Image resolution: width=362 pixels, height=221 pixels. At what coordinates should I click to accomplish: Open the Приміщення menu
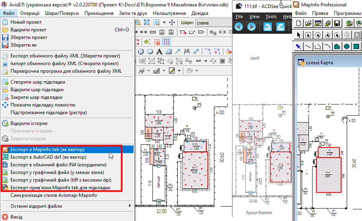[x=99, y=13]
